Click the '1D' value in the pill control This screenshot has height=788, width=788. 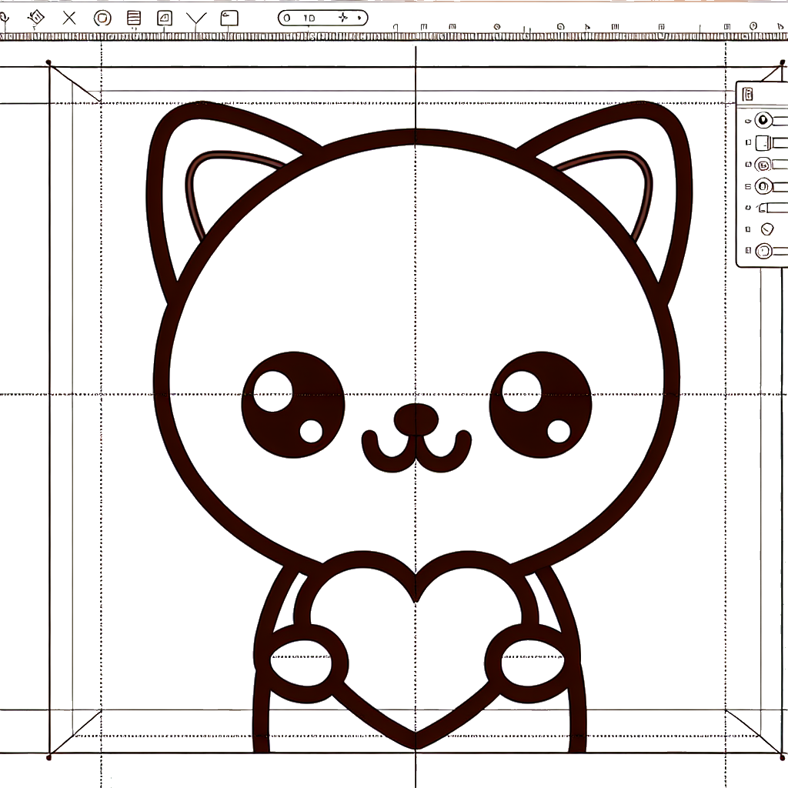pyautogui.click(x=309, y=17)
